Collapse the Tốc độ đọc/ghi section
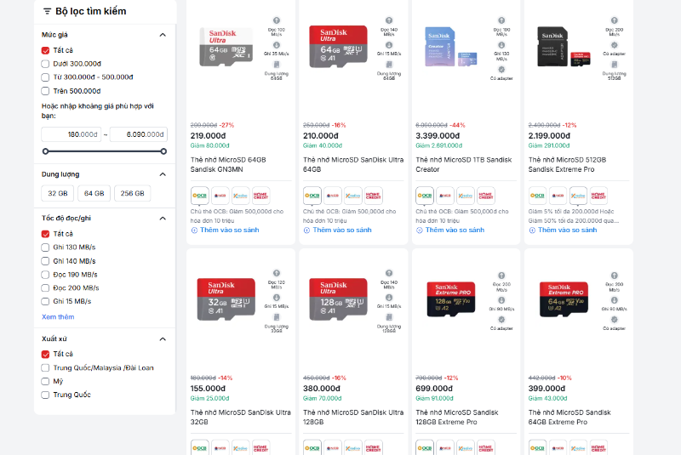 pos(163,219)
